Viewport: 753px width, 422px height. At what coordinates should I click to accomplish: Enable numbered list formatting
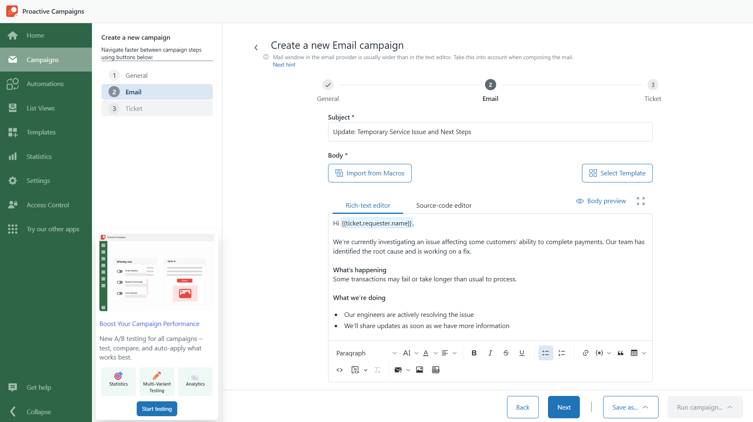562,353
